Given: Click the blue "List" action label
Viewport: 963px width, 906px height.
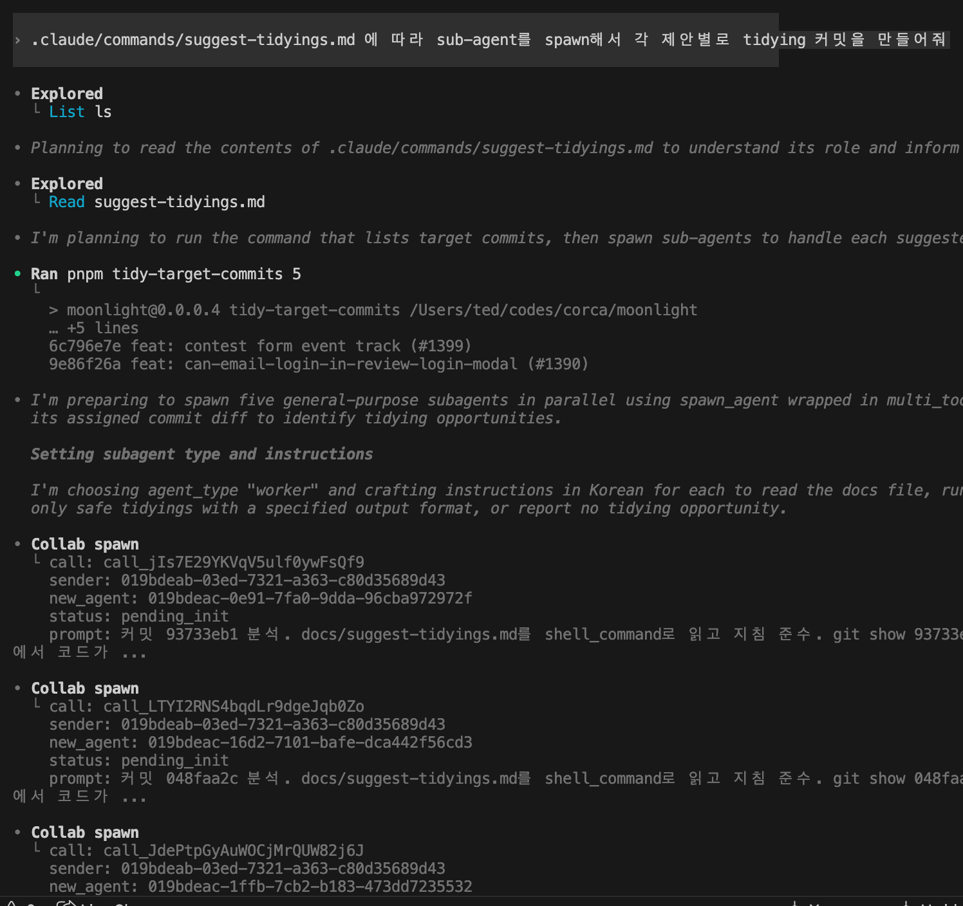Looking at the screenshot, I should 66,112.
